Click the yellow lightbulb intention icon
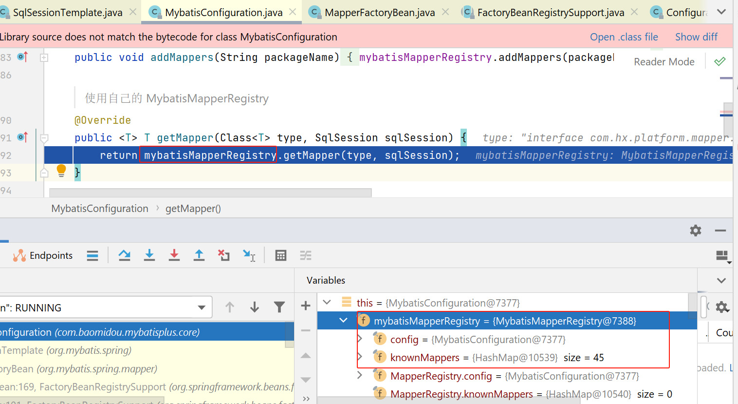Screen dimensions: 738x404 [61, 171]
